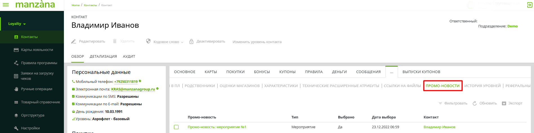Click the mobile phone number link
The height and width of the screenshot is (133, 534).
pyautogui.click(x=126, y=82)
